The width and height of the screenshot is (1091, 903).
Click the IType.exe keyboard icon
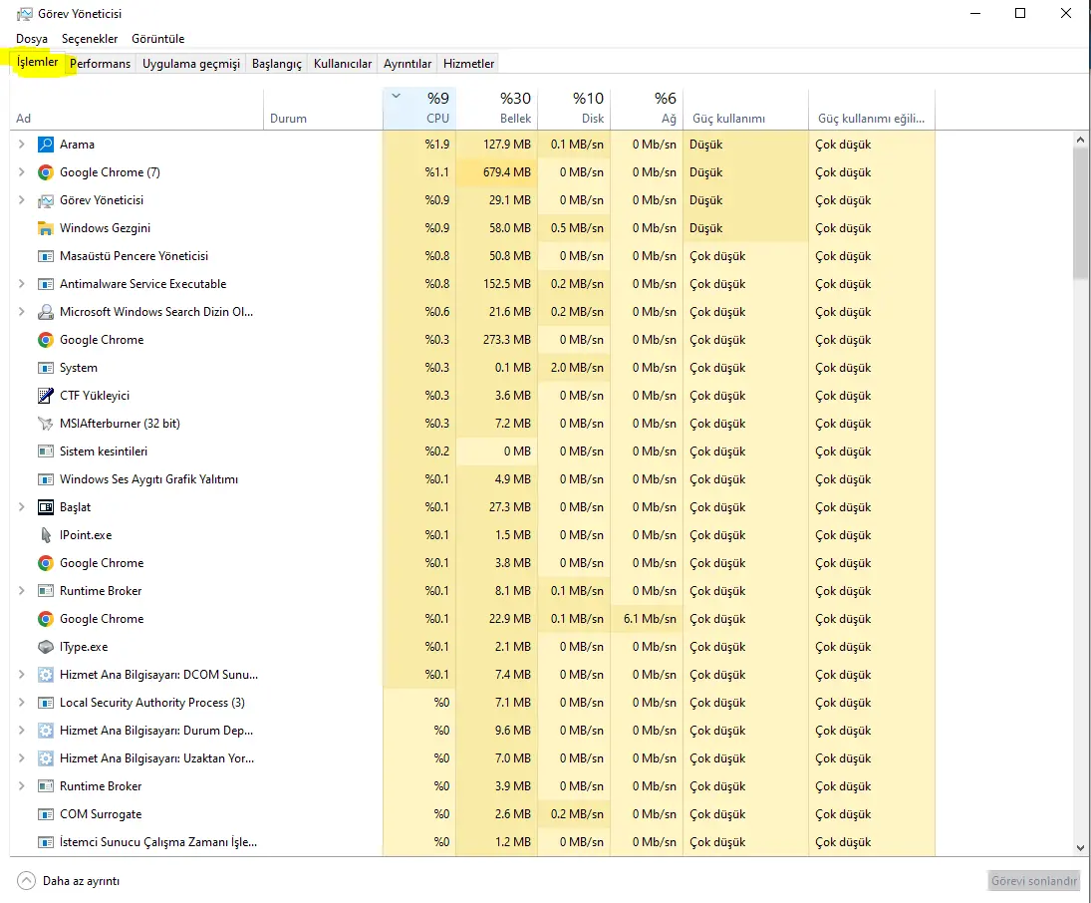point(45,647)
